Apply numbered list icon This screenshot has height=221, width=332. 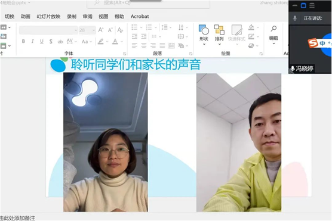pyautogui.click(x=149, y=27)
